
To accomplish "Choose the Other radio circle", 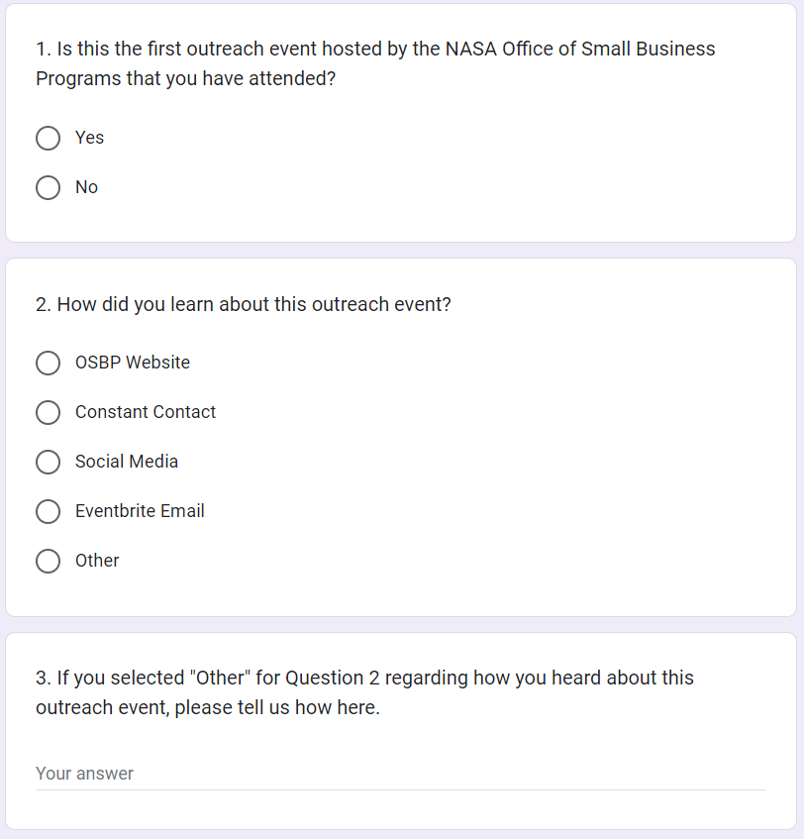I will 49,561.
